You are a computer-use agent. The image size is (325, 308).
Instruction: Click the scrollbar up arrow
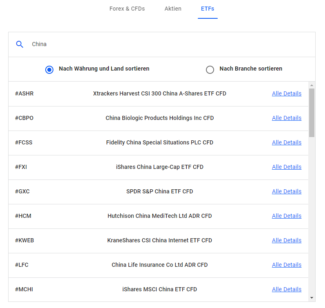[x=312, y=85]
